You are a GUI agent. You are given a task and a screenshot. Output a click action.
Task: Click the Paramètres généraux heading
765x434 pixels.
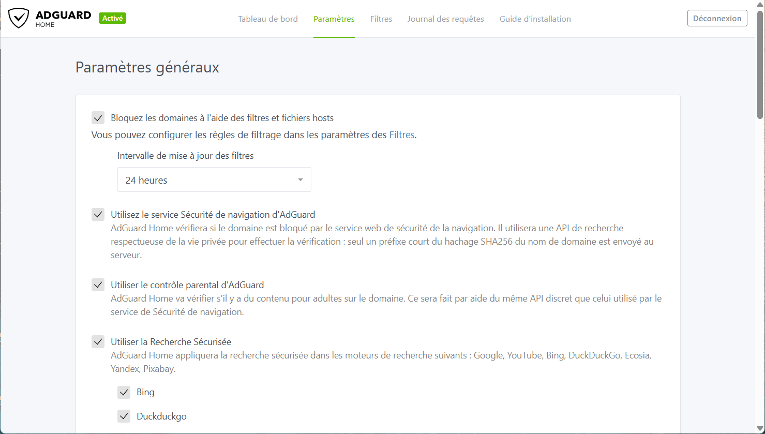coord(147,67)
